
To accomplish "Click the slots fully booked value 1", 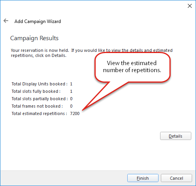I will point(71,91).
